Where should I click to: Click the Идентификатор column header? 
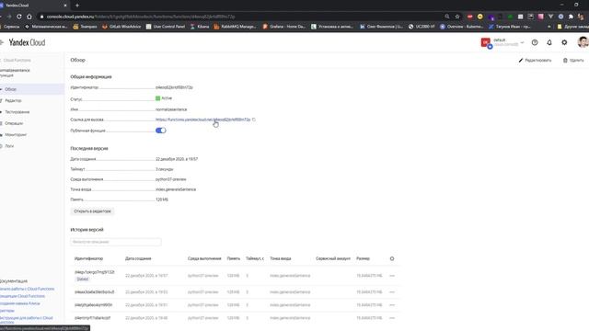pos(88,258)
